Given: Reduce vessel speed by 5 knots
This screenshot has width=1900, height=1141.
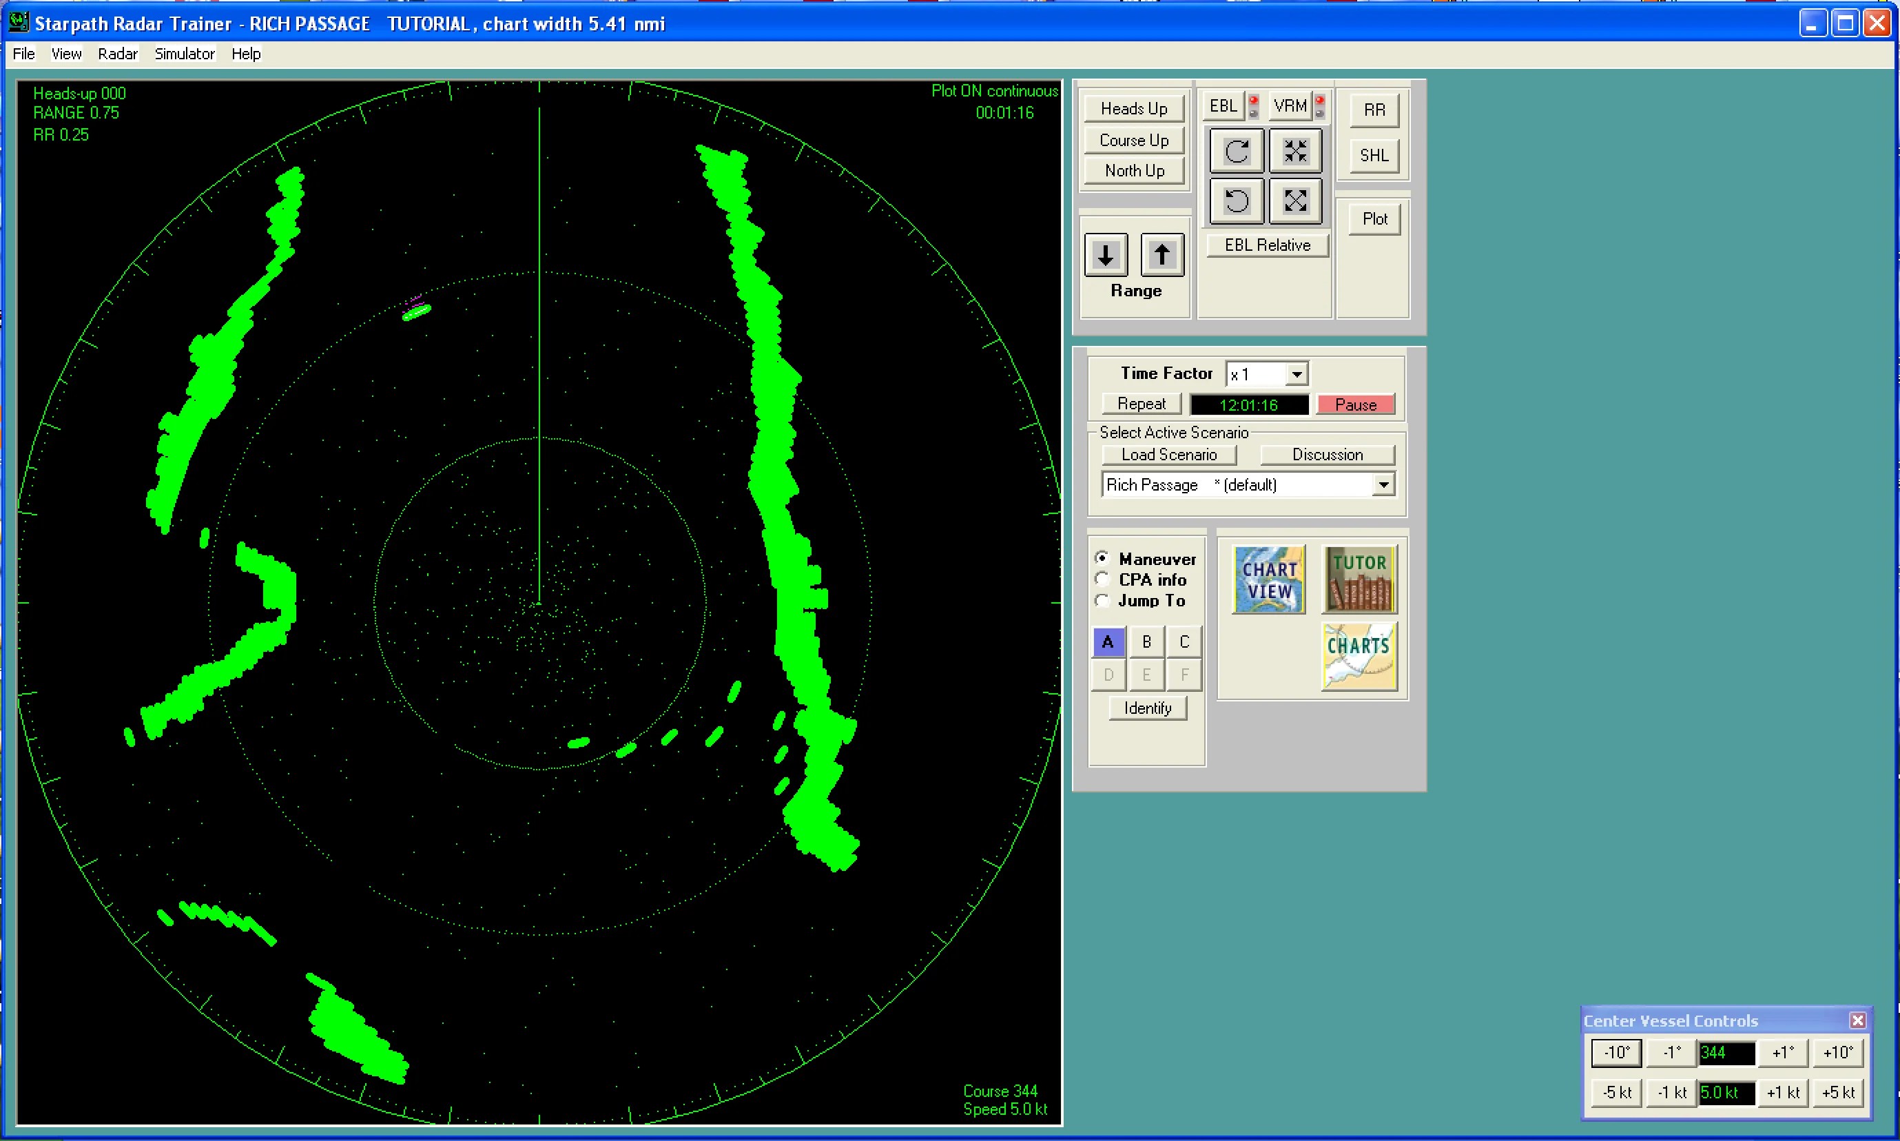Looking at the screenshot, I should click(x=1616, y=1093).
